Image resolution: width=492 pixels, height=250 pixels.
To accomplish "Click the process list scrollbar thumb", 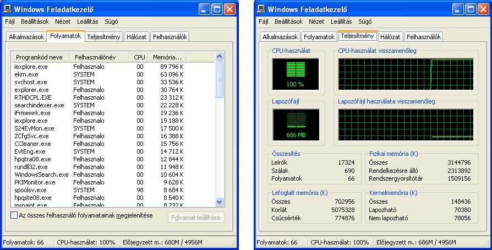I will tap(220, 79).
